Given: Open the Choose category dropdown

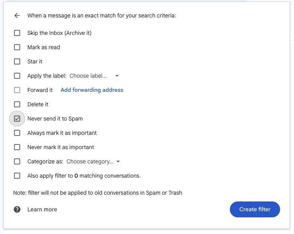Looking at the screenshot, I should (x=93, y=161).
